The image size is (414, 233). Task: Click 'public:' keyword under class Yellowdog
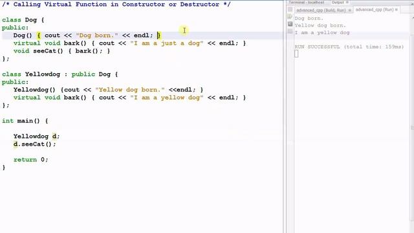[x=15, y=82]
